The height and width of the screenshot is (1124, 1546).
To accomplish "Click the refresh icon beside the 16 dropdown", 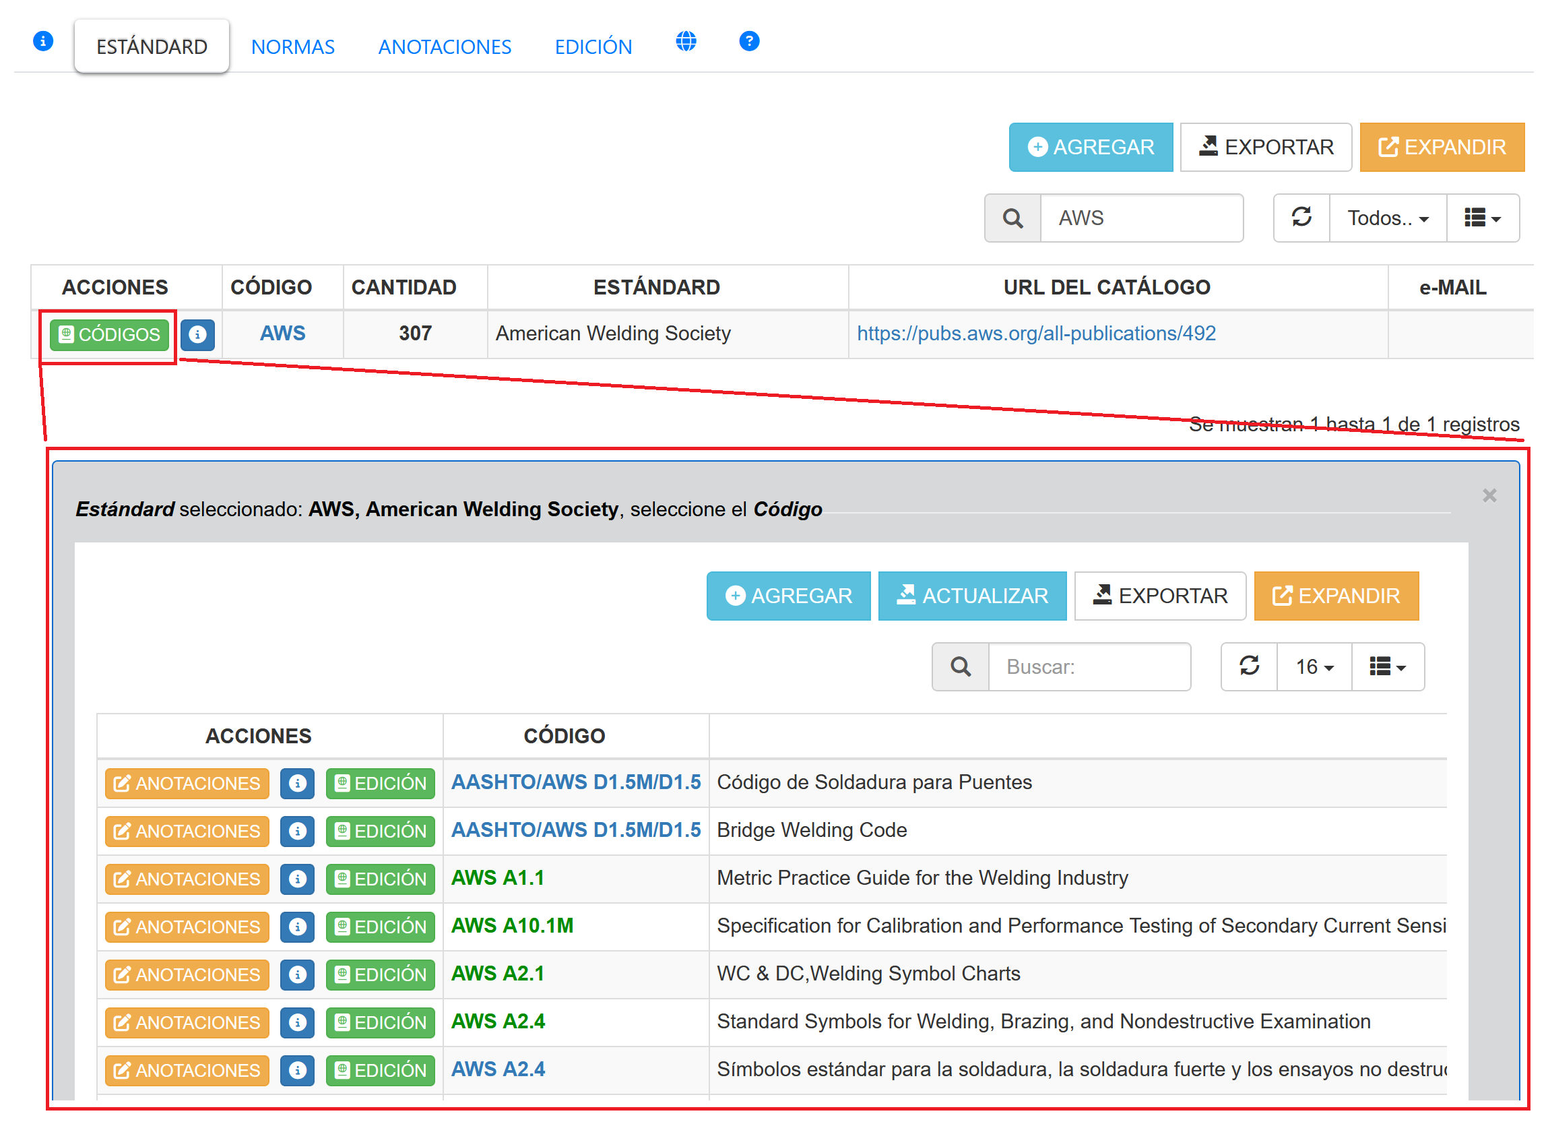I will click(x=1249, y=666).
